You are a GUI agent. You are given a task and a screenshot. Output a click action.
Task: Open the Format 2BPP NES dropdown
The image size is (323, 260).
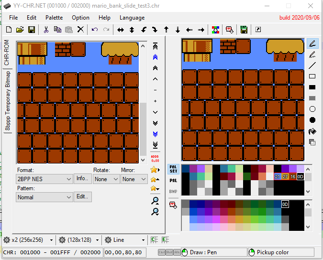(45, 179)
